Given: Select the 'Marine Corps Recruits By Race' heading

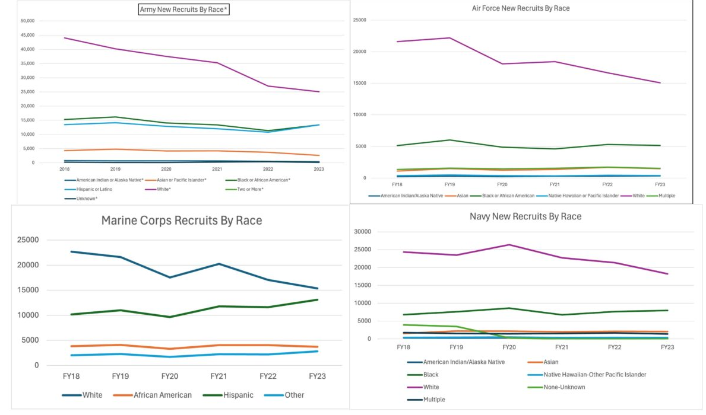Looking at the screenshot, I should 182,221.
